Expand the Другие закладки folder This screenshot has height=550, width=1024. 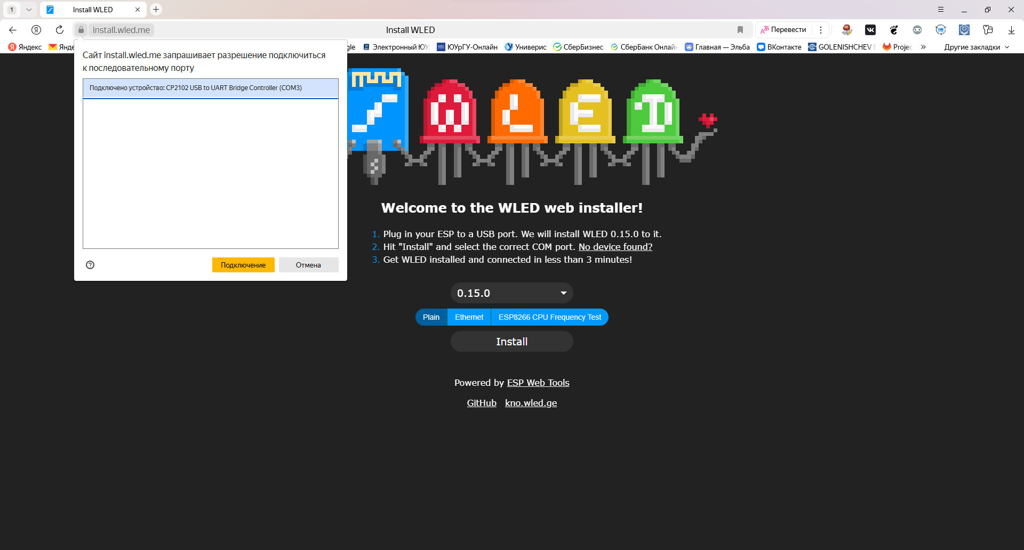pos(977,47)
